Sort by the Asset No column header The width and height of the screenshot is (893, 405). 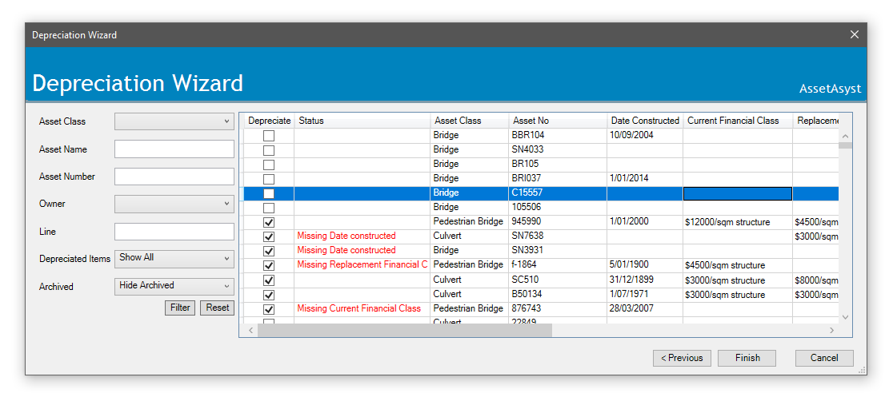pos(557,121)
